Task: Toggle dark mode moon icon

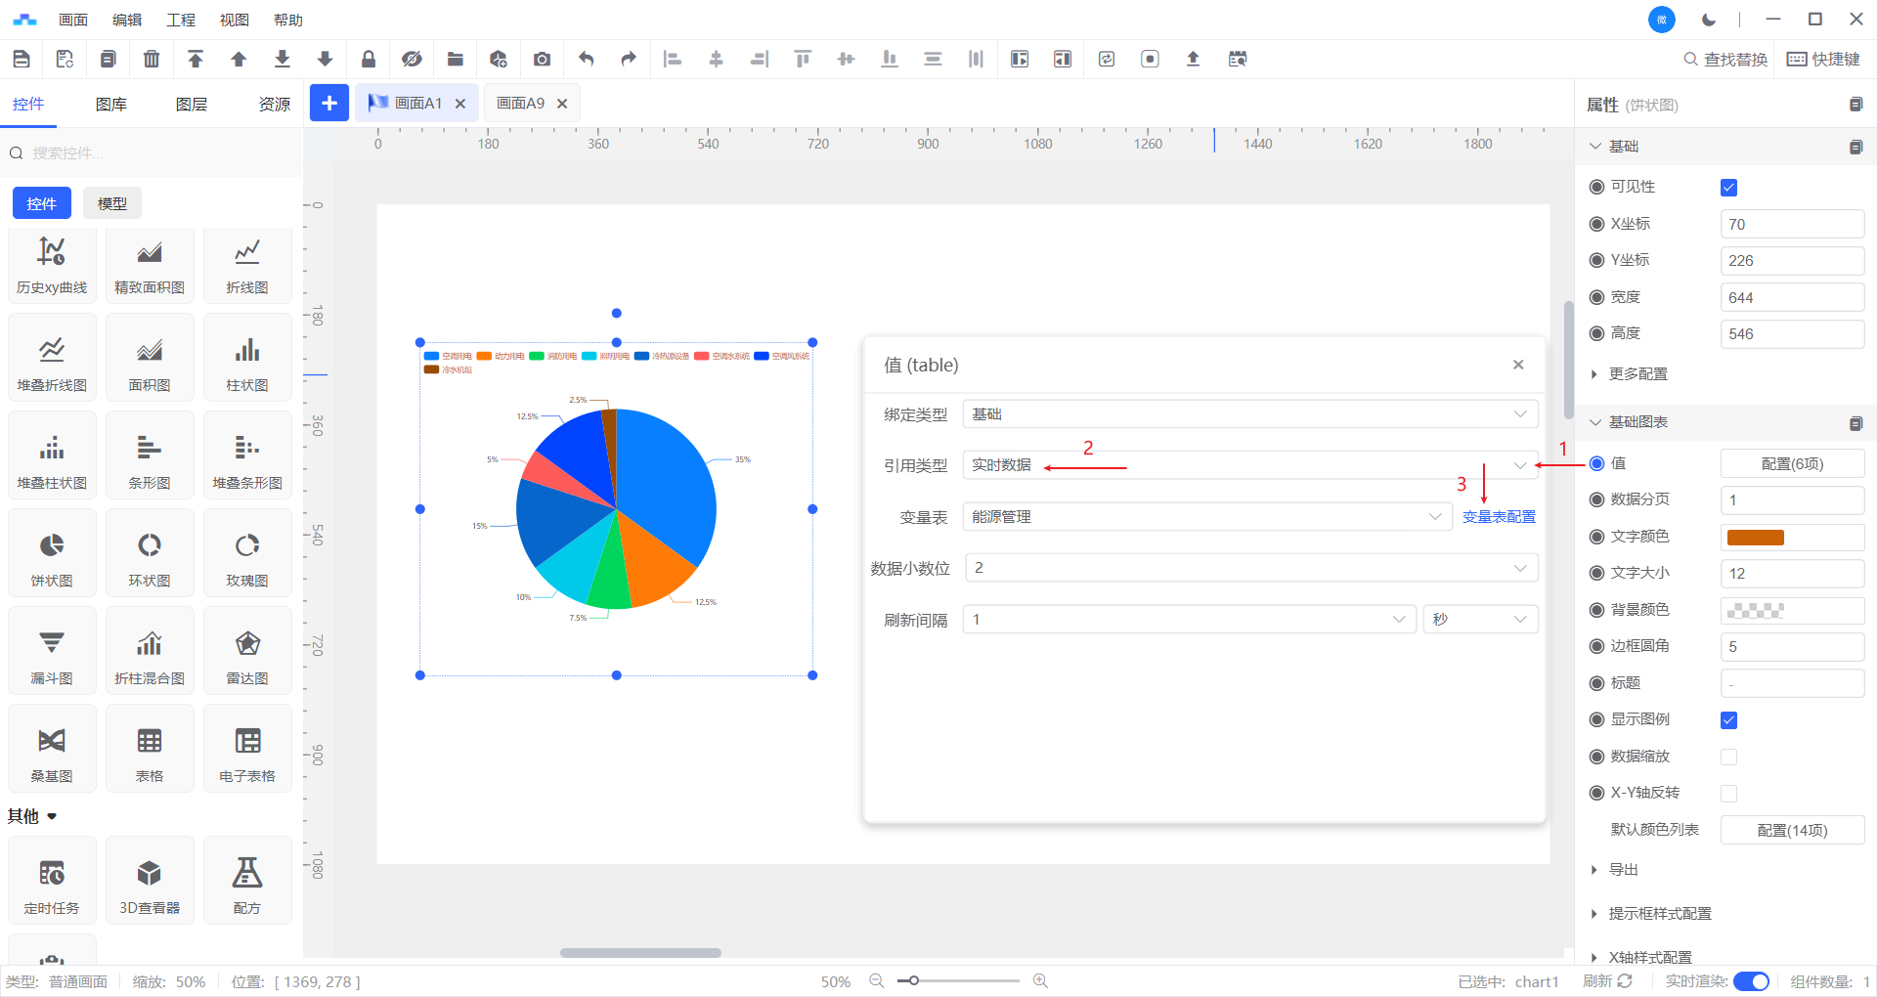Action: (1709, 20)
